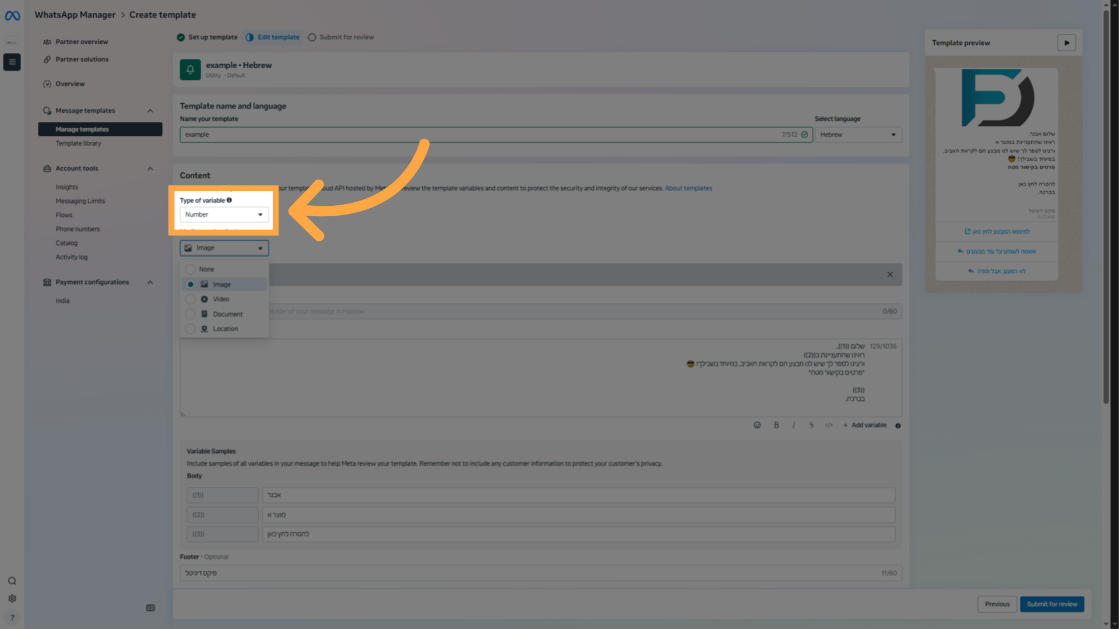Open Messaging Limits page
Screen dimensions: 1119x629
pos(80,201)
